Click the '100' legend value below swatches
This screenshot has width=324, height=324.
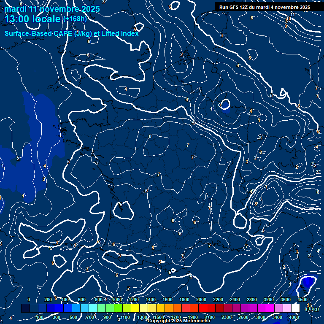point(40,317)
